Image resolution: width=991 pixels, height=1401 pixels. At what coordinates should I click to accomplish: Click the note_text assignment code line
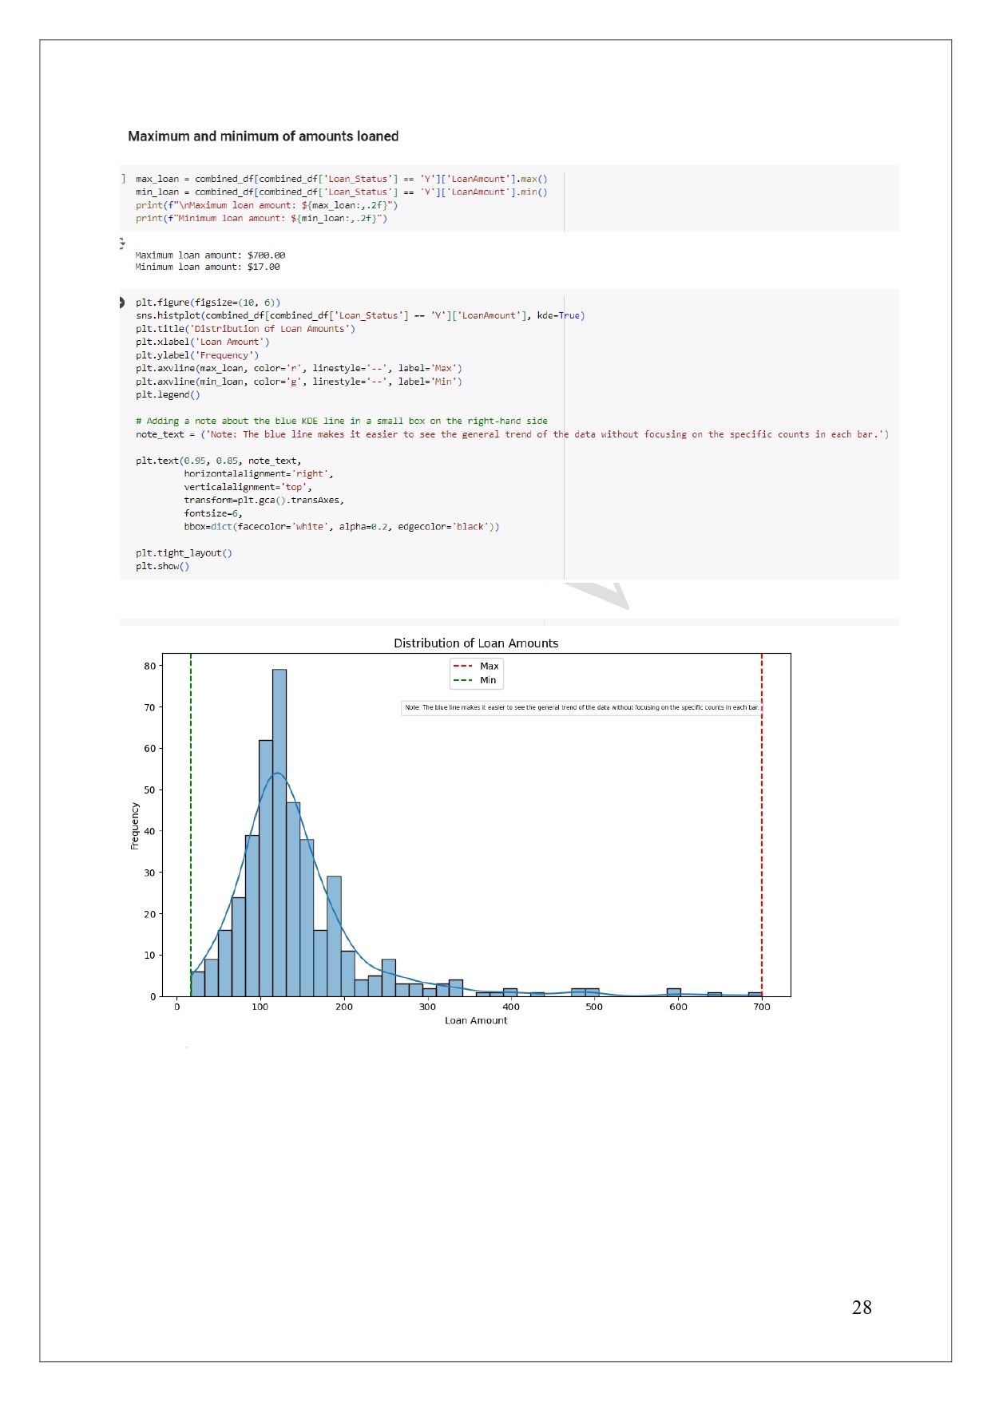[x=511, y=435]
